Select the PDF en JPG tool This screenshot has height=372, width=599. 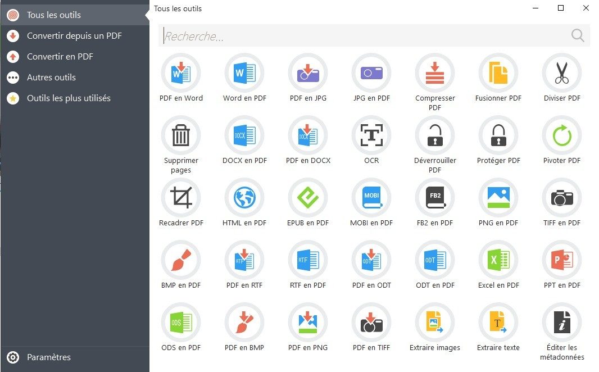pos(308,73)
